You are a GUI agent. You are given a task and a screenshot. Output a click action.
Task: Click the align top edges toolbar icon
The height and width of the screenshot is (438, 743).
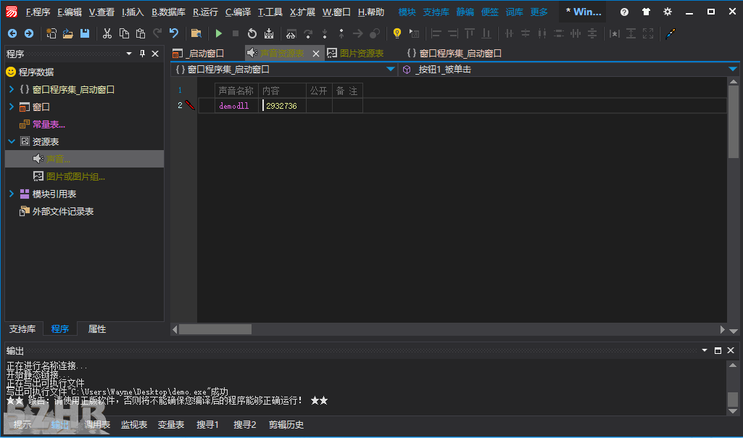pos(470,33)
